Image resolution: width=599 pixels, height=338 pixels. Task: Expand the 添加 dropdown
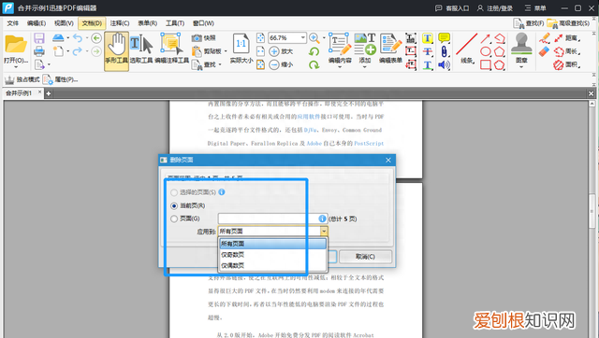364,67
